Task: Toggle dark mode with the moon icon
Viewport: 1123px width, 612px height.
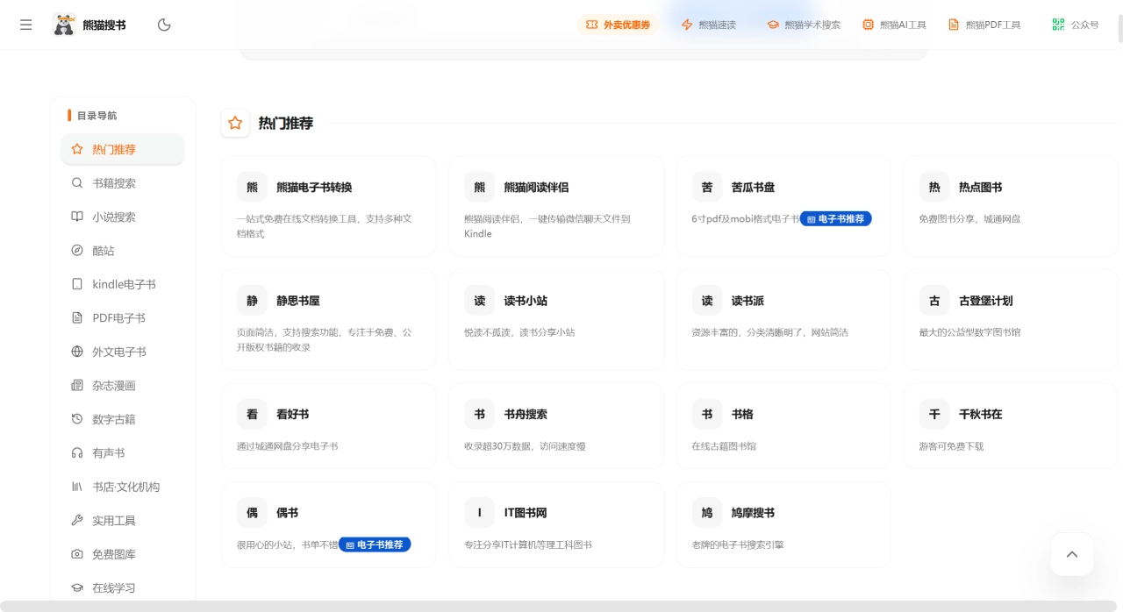Action: [x=164, y=25]
